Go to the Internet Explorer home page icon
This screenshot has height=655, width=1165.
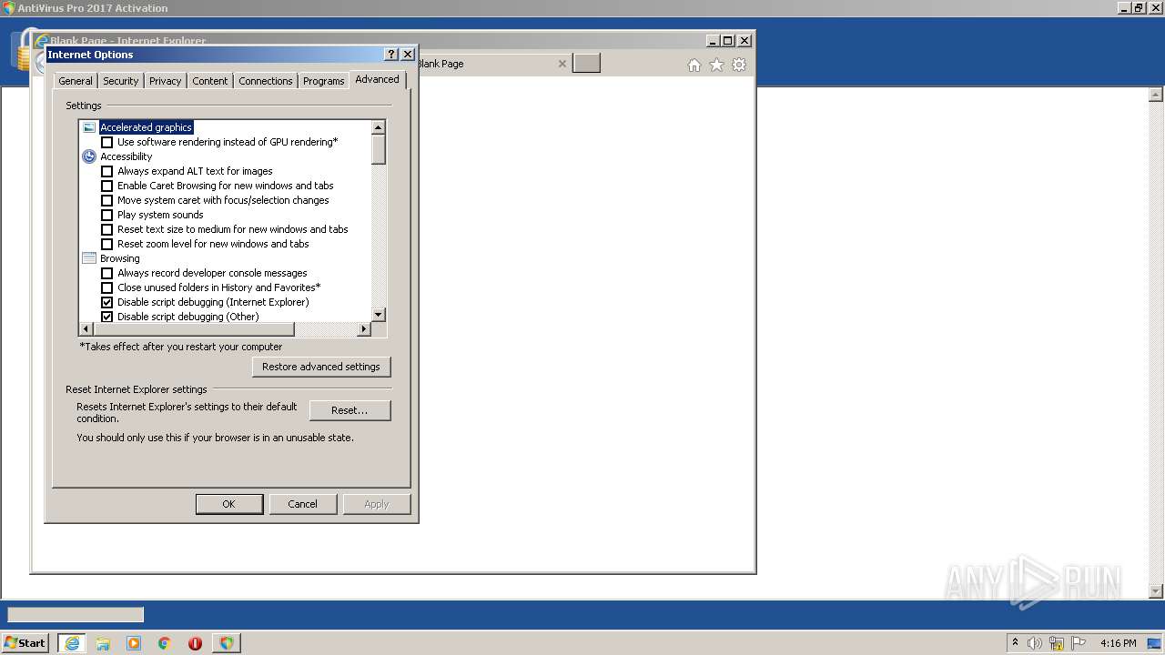pos(694,65)
